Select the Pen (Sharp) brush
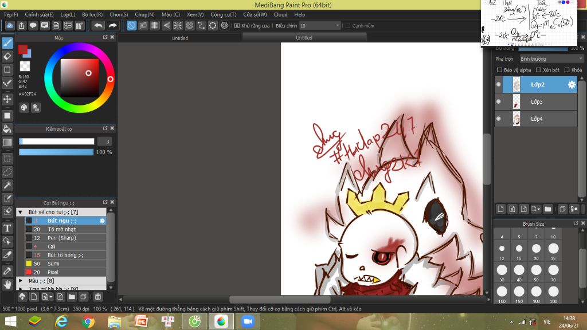587x330 pixels. pos(65,238)
